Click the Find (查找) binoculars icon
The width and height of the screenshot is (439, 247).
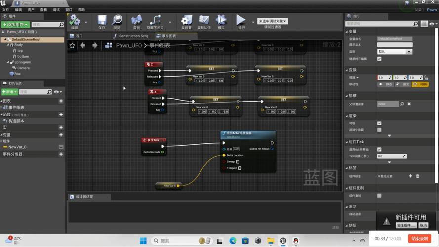(137, 21)
